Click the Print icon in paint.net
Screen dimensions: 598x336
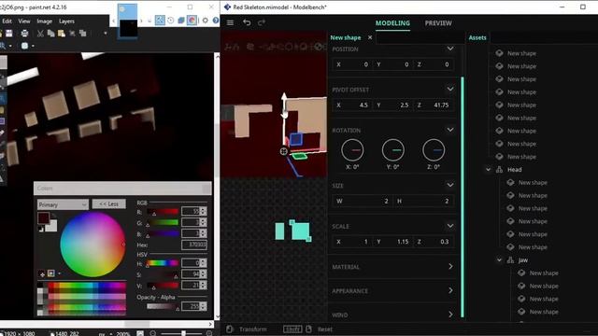coord(25,34)
